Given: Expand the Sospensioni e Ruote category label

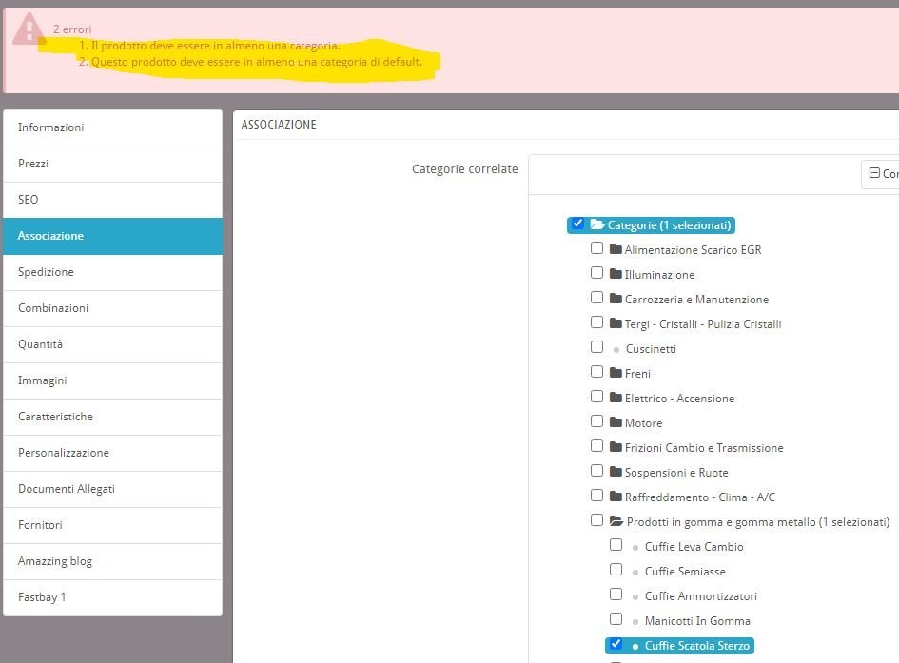Looking at the screenshot, I should point(676,472).
